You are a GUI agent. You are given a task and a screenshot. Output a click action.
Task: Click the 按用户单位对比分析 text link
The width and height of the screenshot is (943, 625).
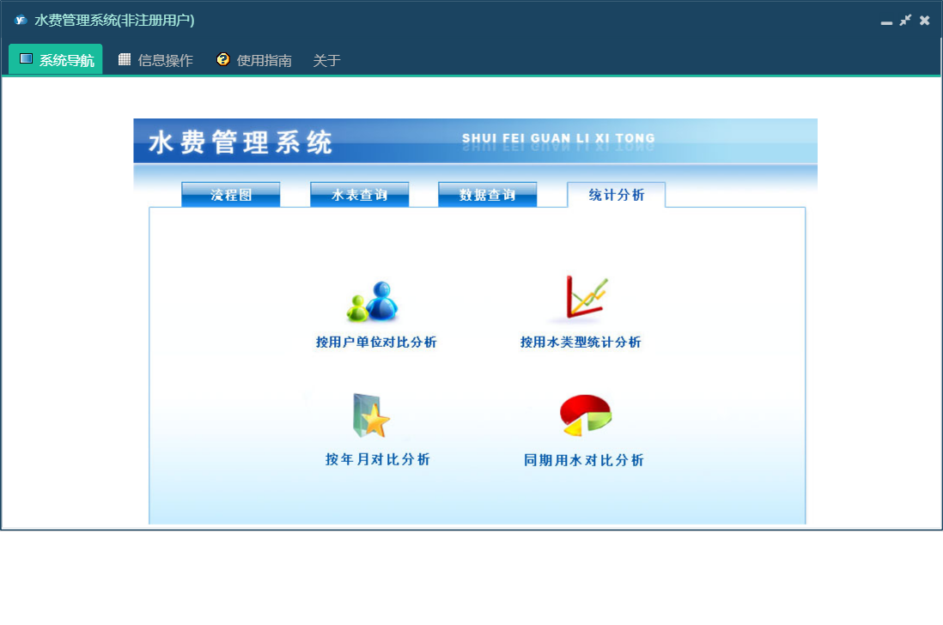376,342
